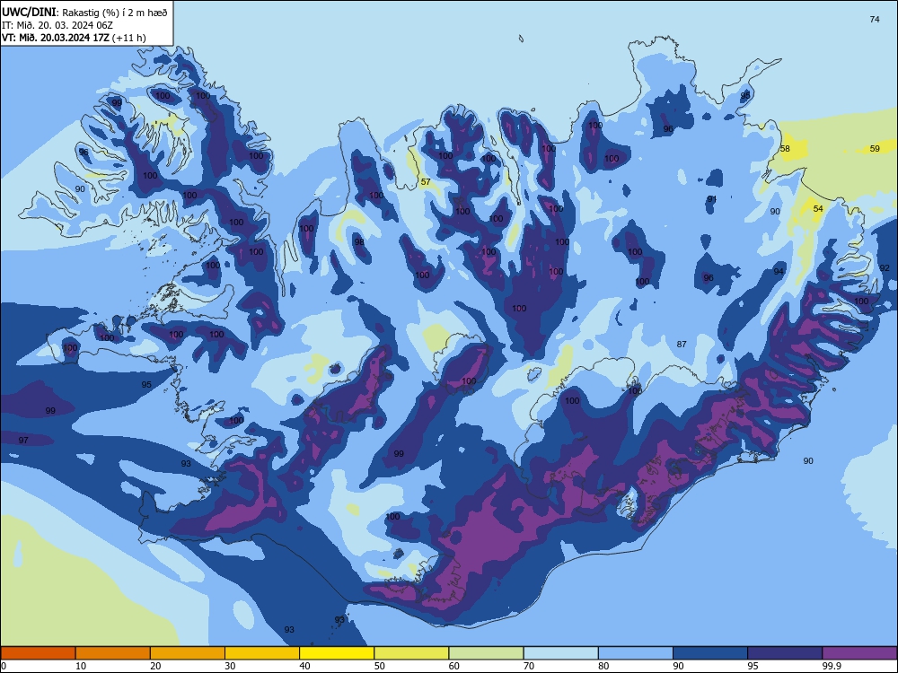Click the humidity value '57' on the map
The image size is (898, 673).
426,182
